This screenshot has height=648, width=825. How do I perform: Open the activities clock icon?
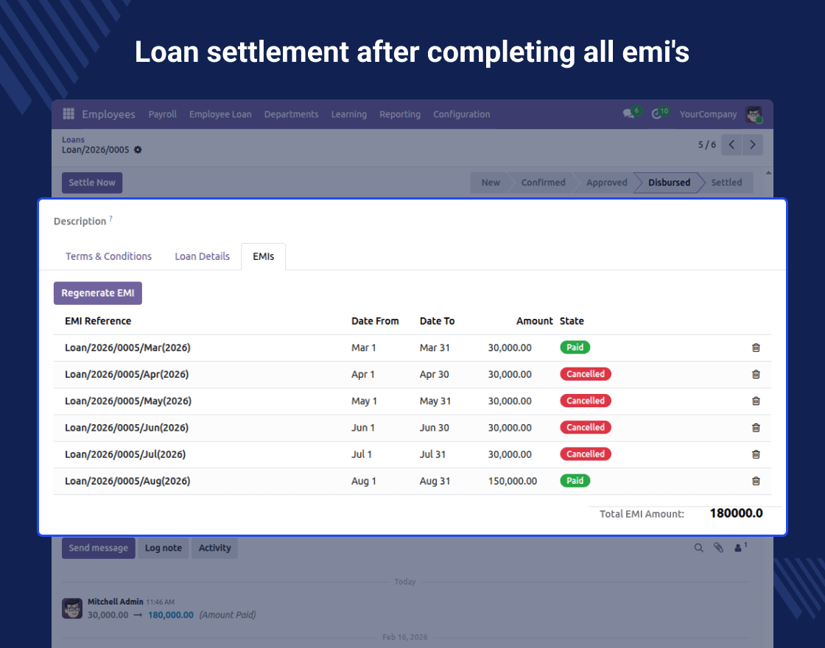coord(656,113)
